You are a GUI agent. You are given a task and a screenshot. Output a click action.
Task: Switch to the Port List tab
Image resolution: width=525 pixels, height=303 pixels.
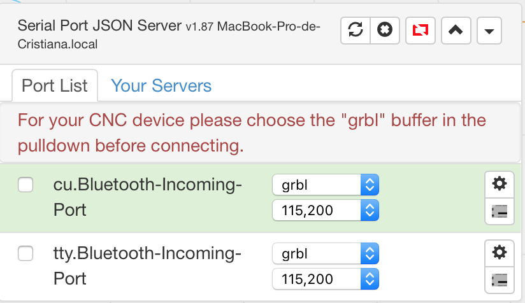tap(55, 86)
